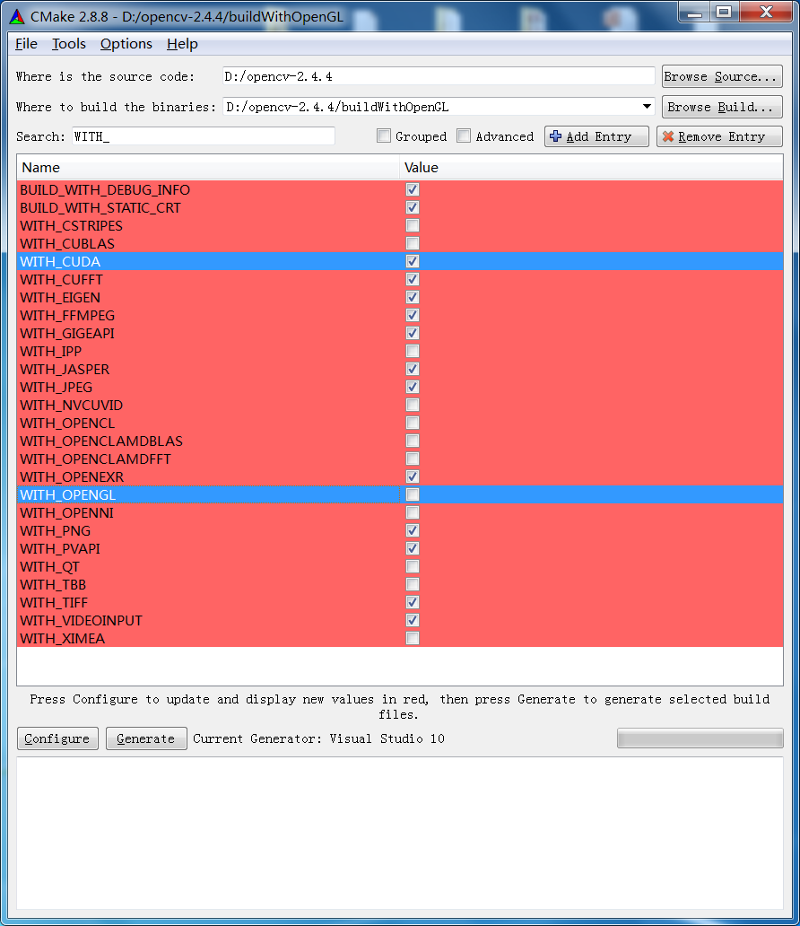Check the WITH_OPENCL checkbox
The width and height of the screenshot is (800, 926).
click(413, 423)
